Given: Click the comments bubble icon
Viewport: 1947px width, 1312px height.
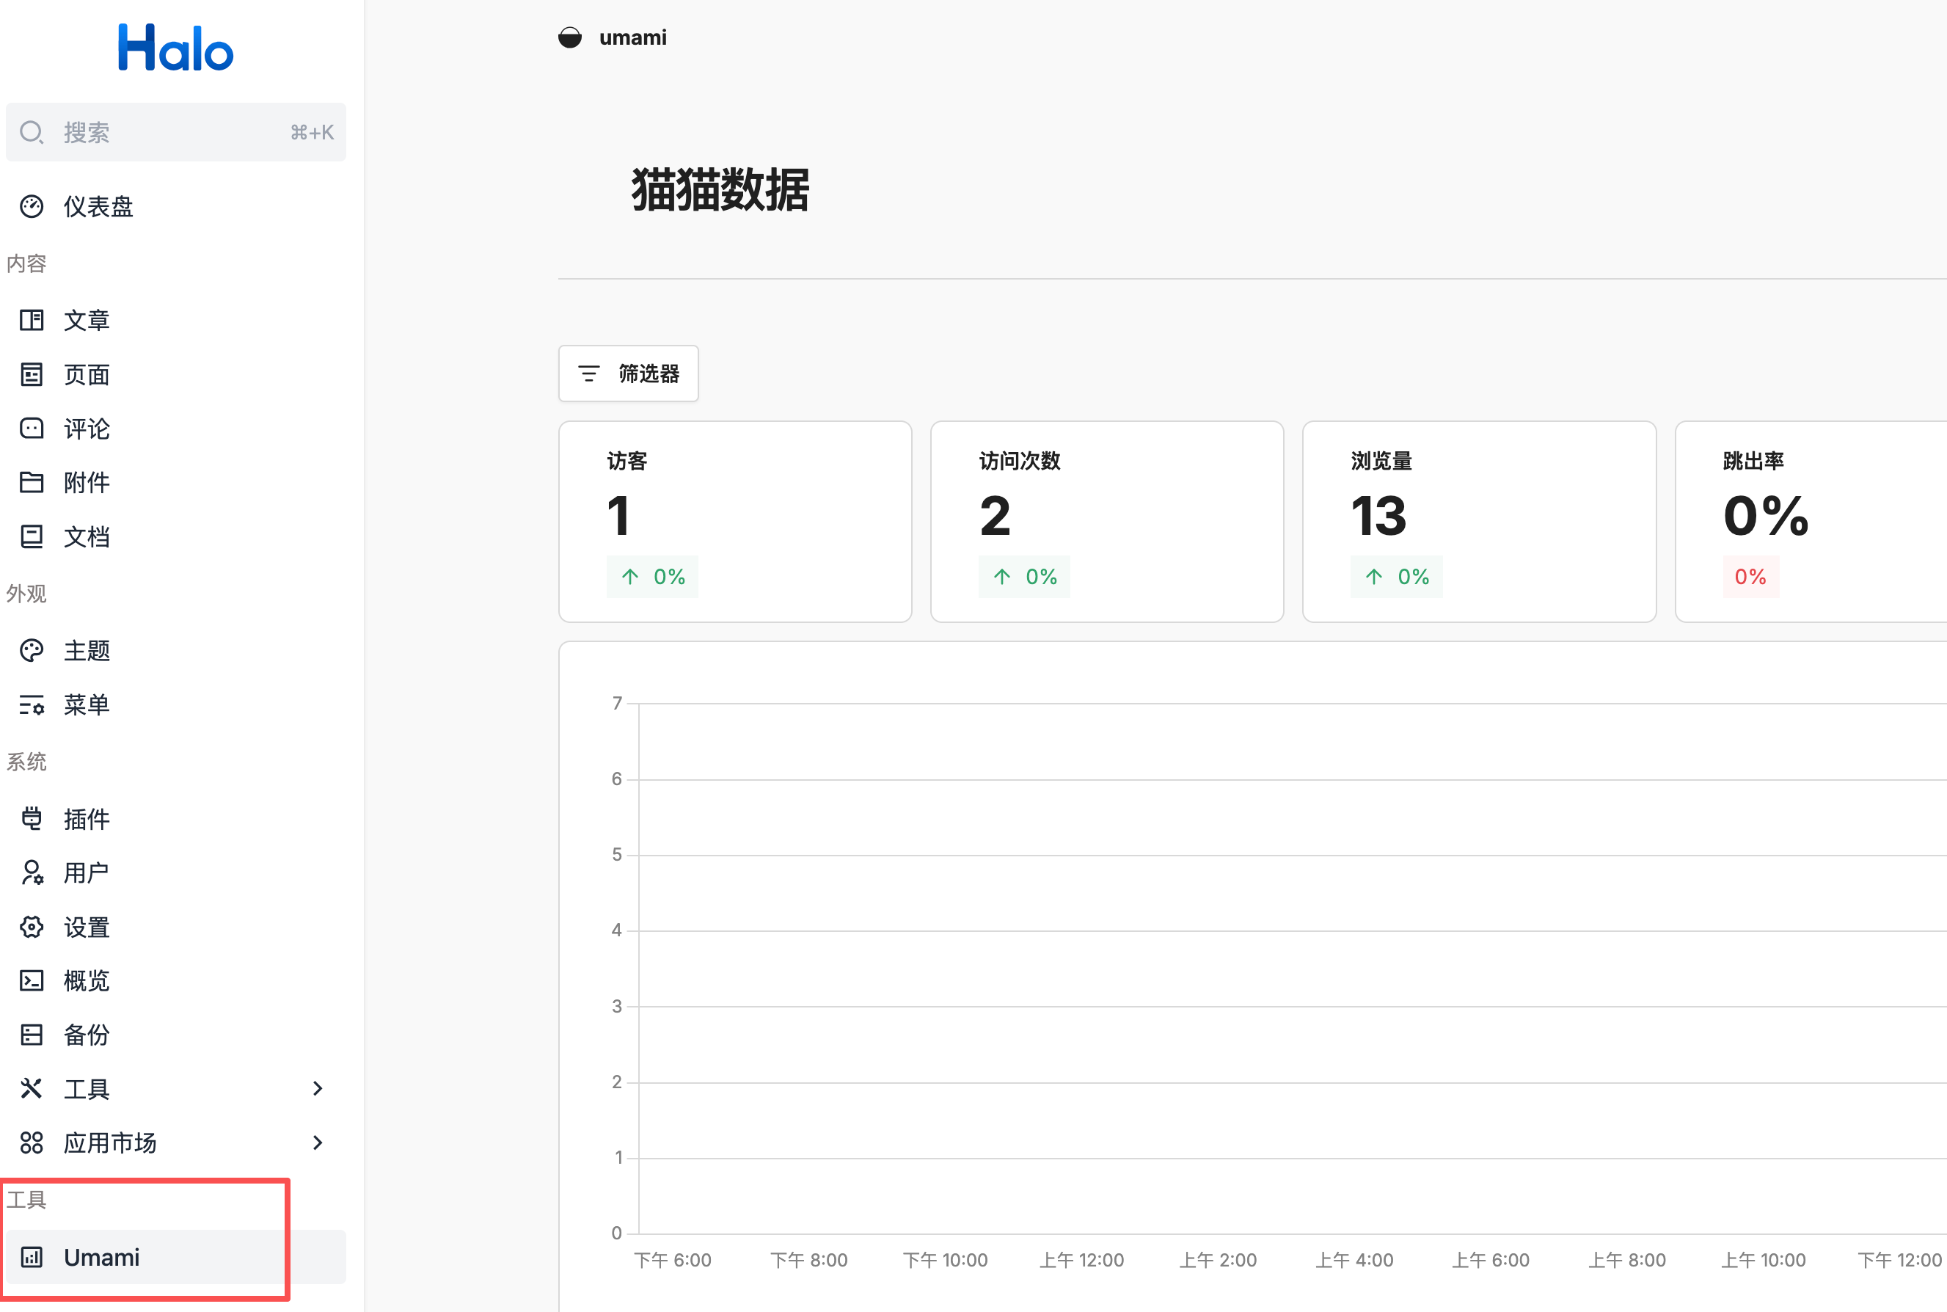Looking at the screenshot, I should 32,429.
